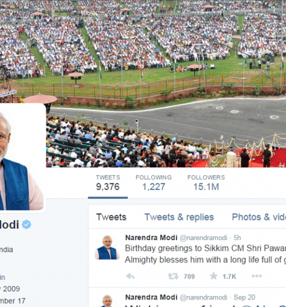This screenshot has height=307, width=286.
Task: Click the blue verified badge next to the name
Action: (27, 224)
